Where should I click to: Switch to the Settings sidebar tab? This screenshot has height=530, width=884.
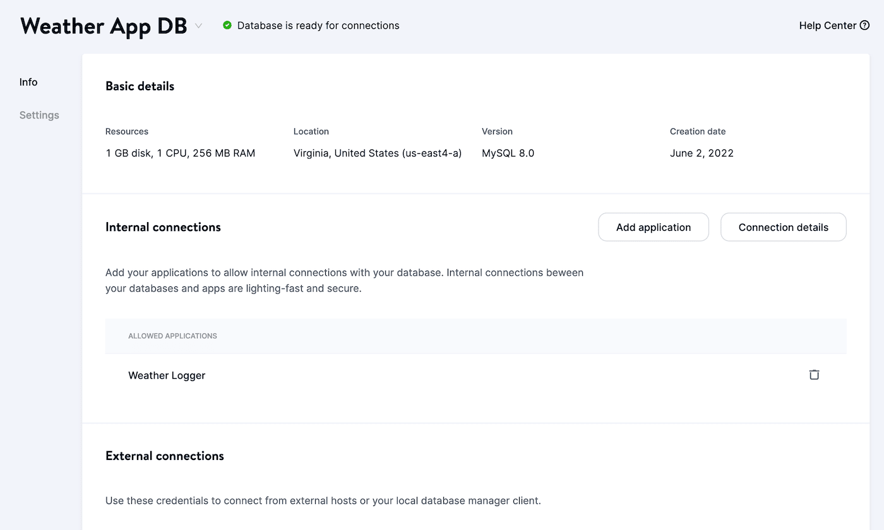pos(39,115)
